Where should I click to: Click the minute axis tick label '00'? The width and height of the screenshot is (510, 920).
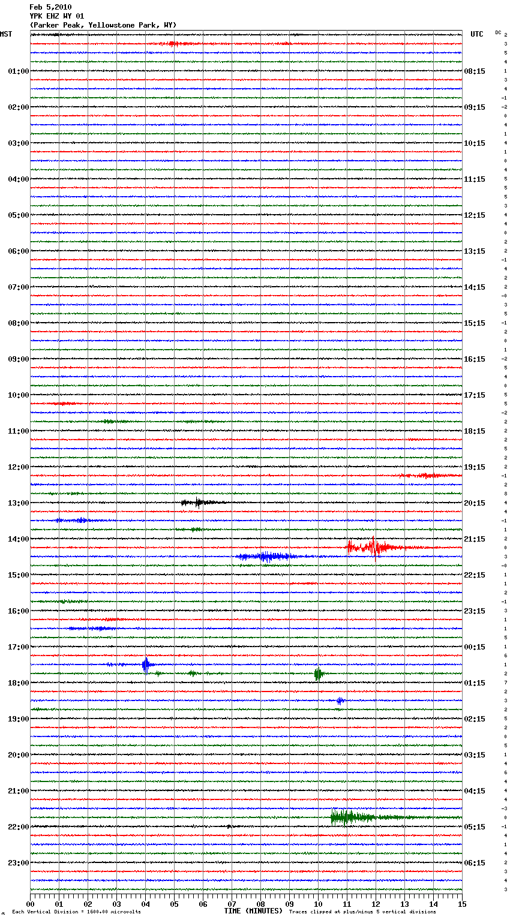click(31, 904)
